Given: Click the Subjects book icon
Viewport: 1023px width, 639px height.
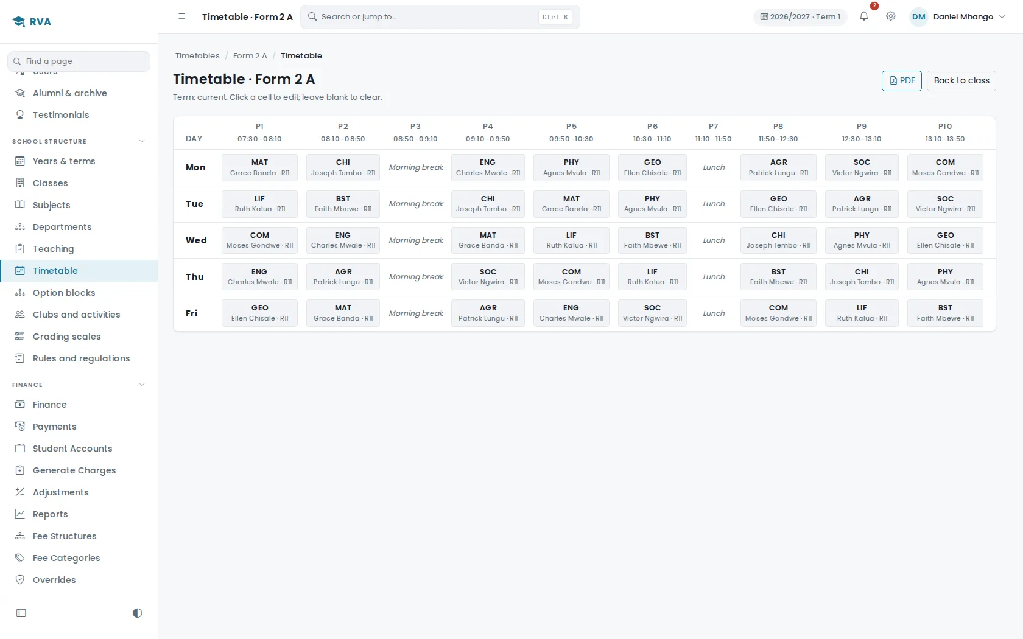Looking at the screenshot, I should pyautogui.click(x=20, y=205).
